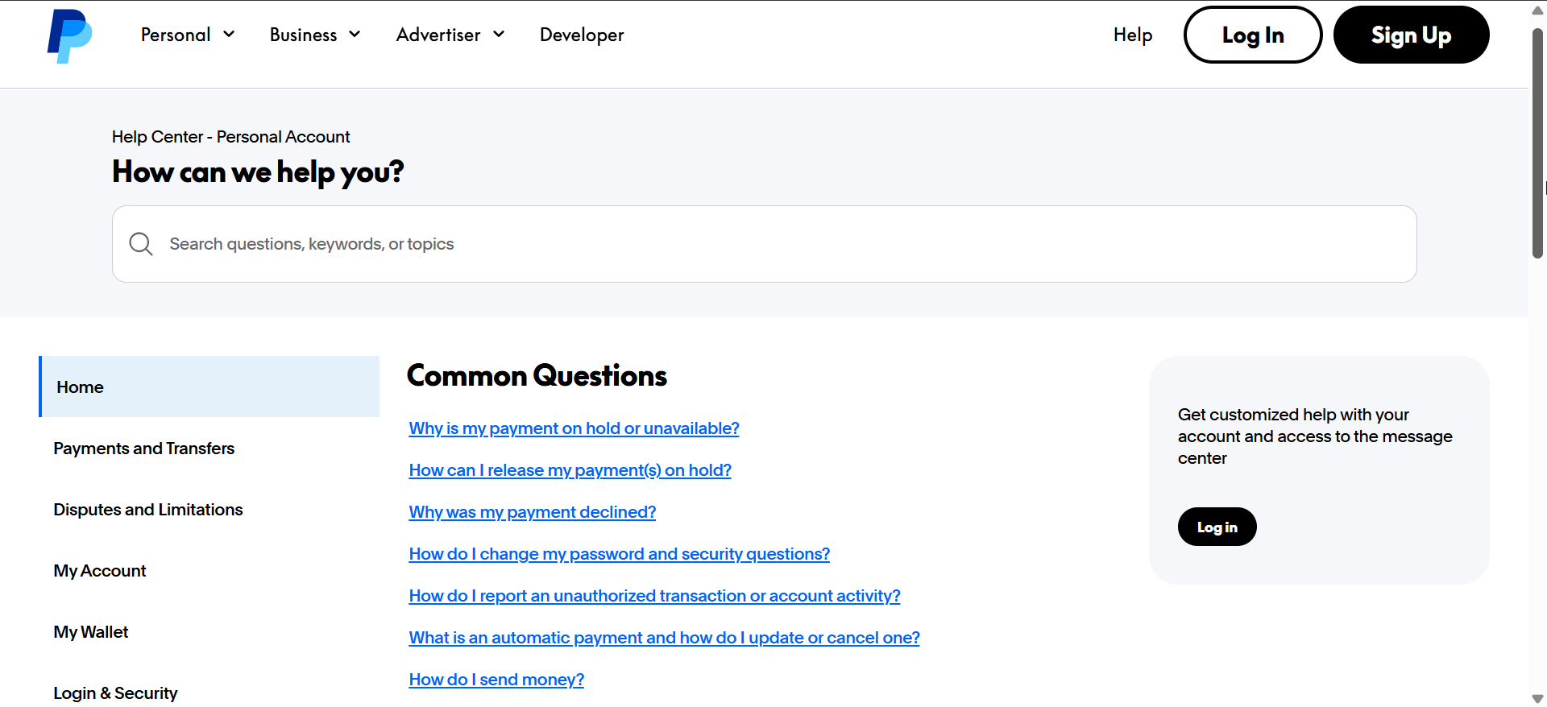The image size is (1547, 707).
Task: Expand the Advertiser dropdown chevron
Action: pos(499,35)
